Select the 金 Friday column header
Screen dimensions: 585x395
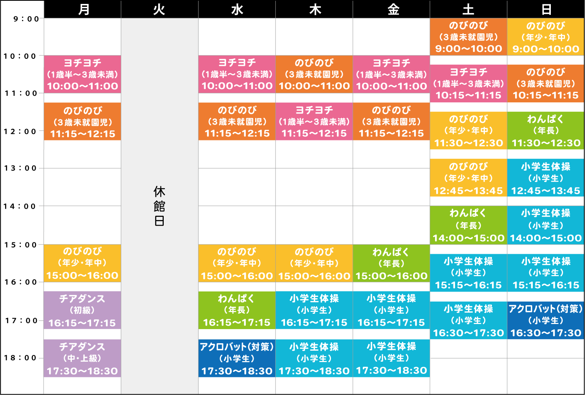pos(391,9)
